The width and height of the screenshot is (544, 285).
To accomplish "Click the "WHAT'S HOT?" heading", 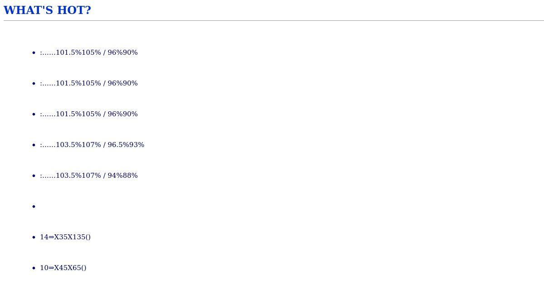I will [x=47, y=10].
